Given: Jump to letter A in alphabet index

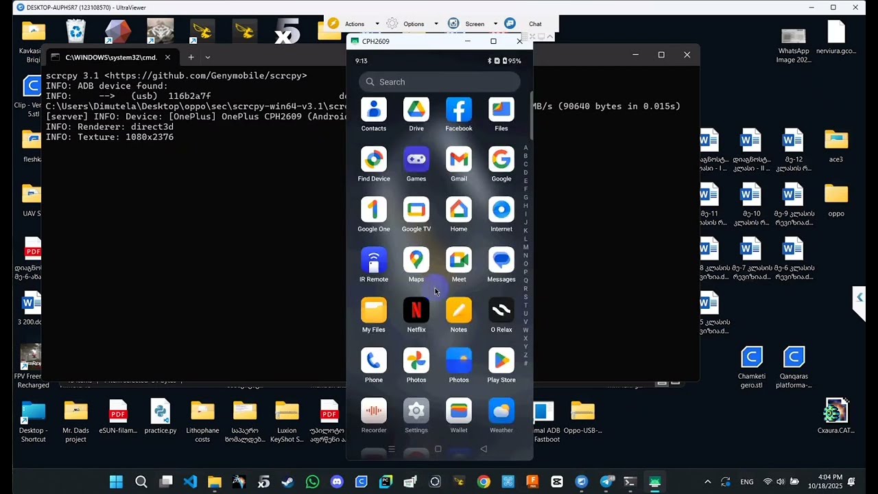Looking at the screenshot, I should pos(525,148).
